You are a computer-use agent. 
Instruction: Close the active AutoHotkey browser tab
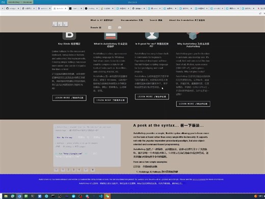[x=65, y=8]
